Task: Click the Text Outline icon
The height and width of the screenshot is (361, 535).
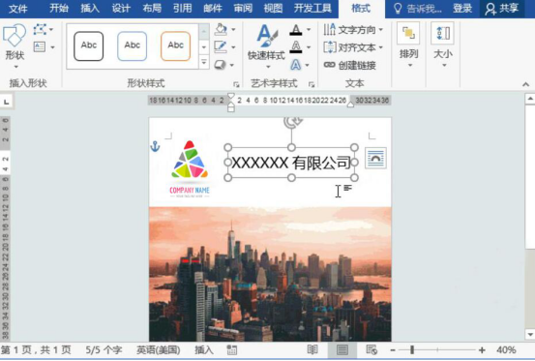Action: [296, 46]
